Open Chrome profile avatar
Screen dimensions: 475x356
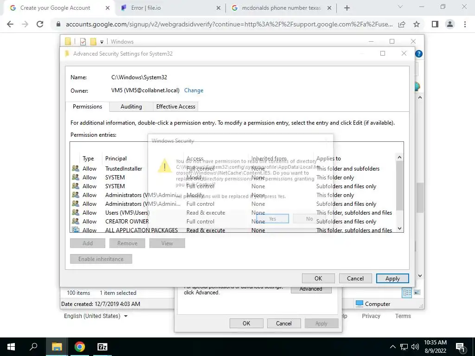[450, 24]
